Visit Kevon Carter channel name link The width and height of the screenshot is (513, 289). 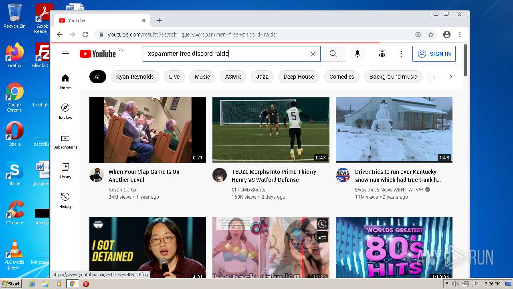pyautogui.click(x=123, y=190)
